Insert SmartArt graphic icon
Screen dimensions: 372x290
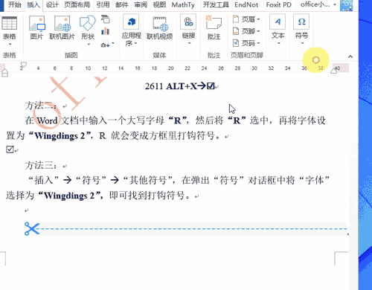pos(106,19)
